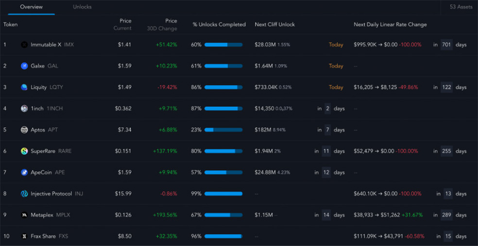Click SuperRare cliff unlock in 11 days
This screenshot has width=478, height=246.
coord(330,151)
